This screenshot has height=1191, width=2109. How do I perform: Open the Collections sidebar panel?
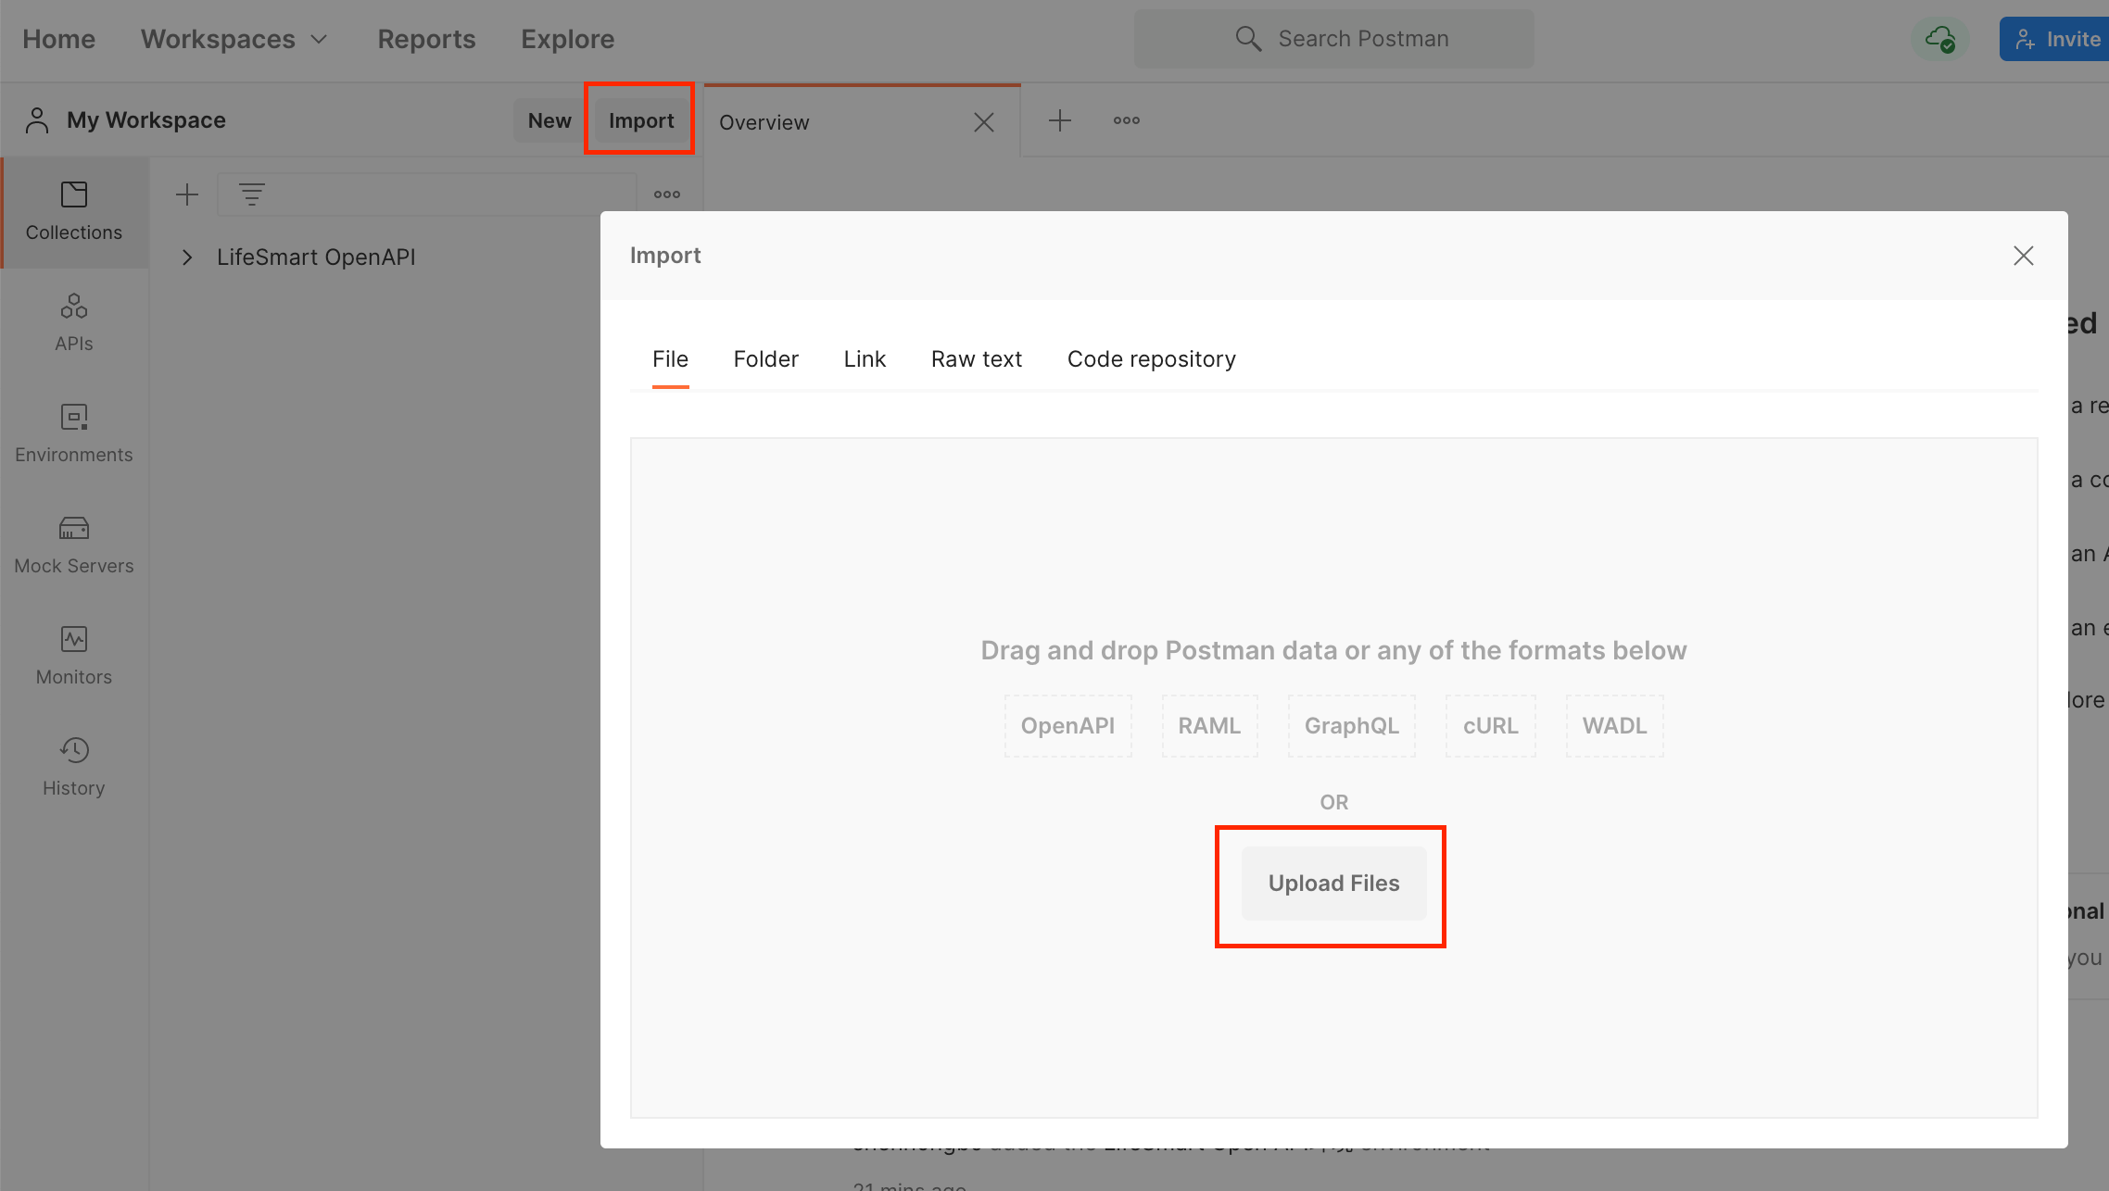(74, 212)
